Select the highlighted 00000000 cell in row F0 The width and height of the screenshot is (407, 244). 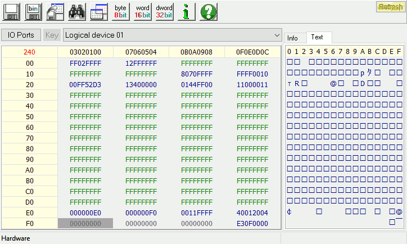pos(85,223)
